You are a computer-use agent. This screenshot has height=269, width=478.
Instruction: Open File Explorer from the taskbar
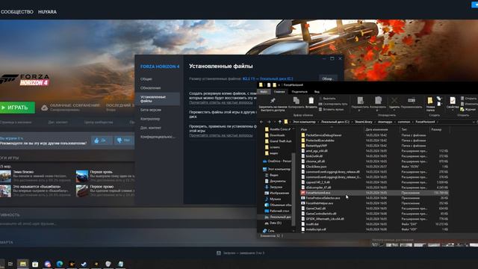(x=23, y=264)
